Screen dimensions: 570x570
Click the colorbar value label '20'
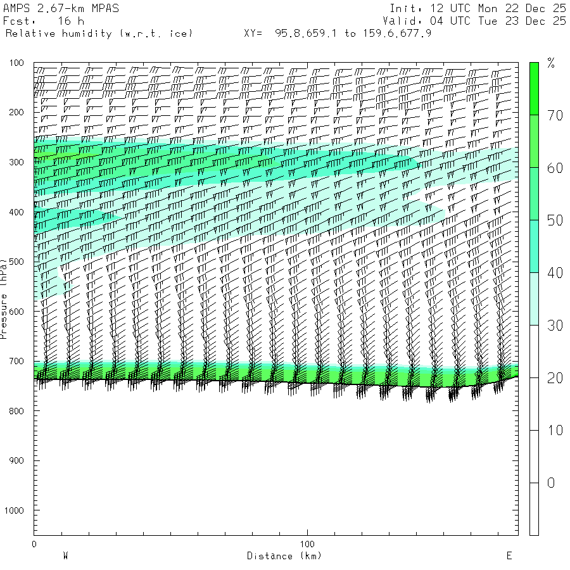pyautogui.click(x=555, y=379)
